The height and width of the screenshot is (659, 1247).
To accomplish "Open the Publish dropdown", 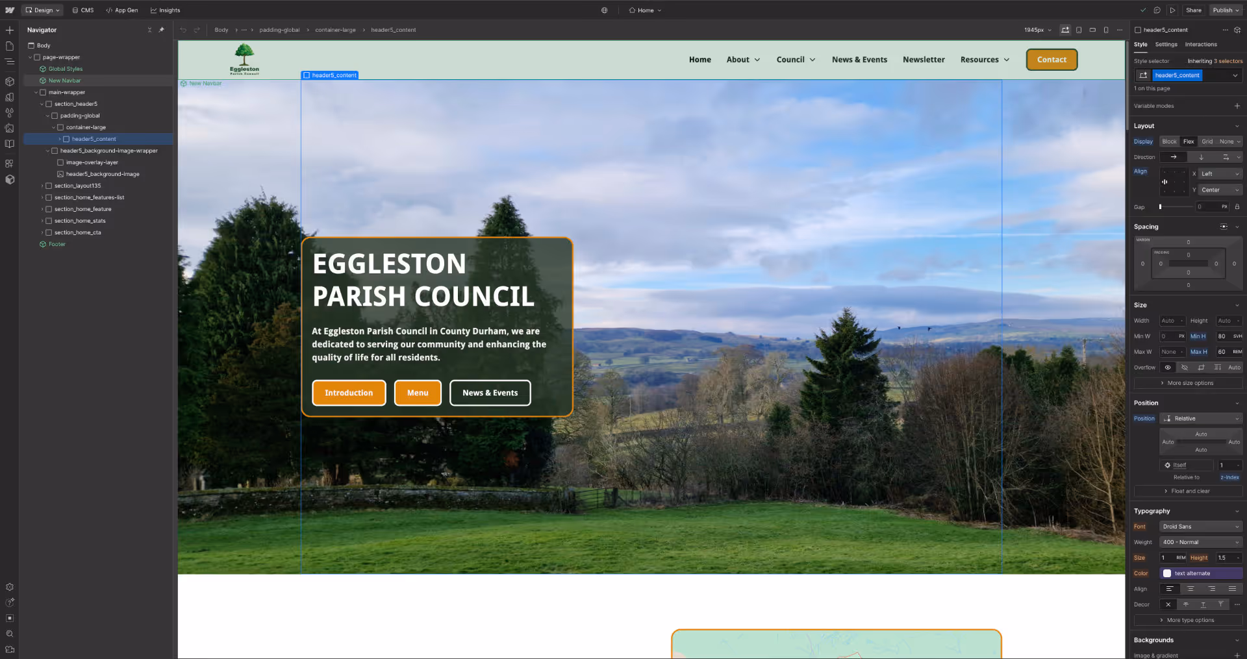I will click(1226, 10).
